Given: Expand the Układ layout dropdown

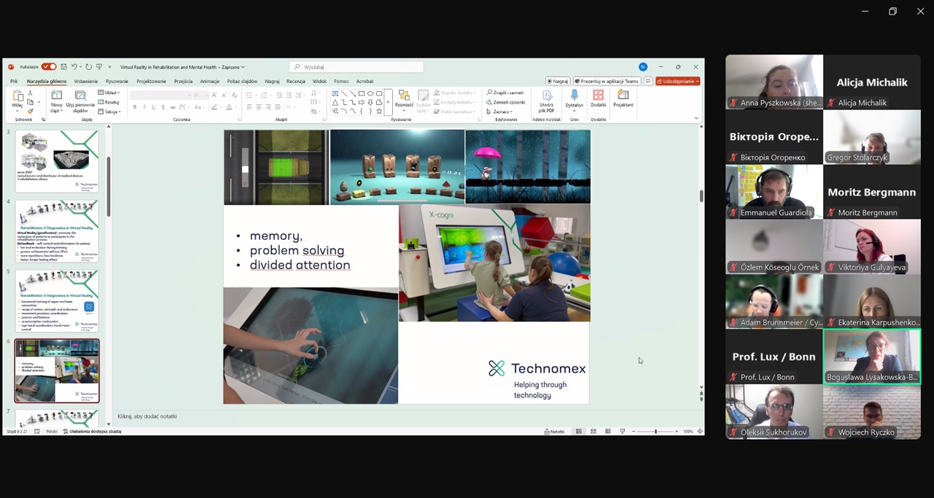Looking at the screenshot, I should pyautogui.click(x=108, y=93).
